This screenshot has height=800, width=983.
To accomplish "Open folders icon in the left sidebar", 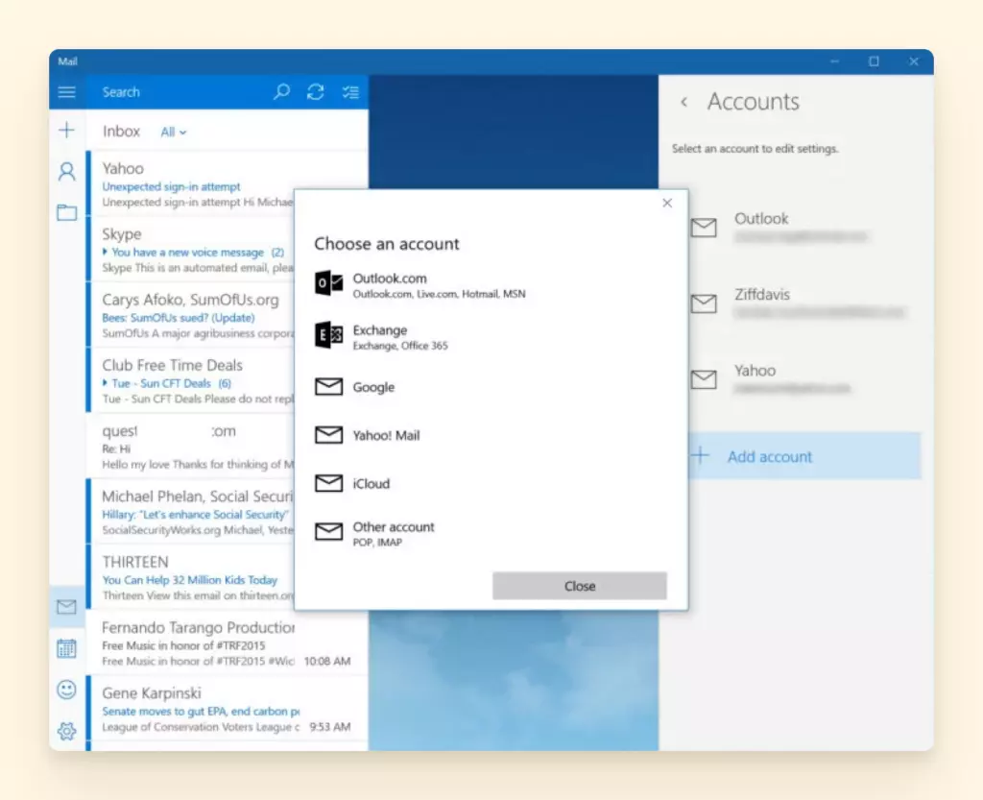I will click(66, 212).
